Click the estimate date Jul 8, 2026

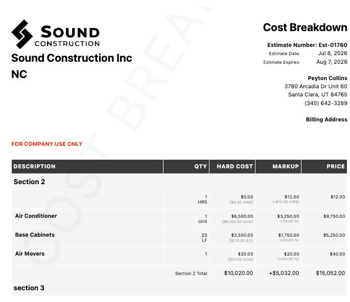pos(332,53)
